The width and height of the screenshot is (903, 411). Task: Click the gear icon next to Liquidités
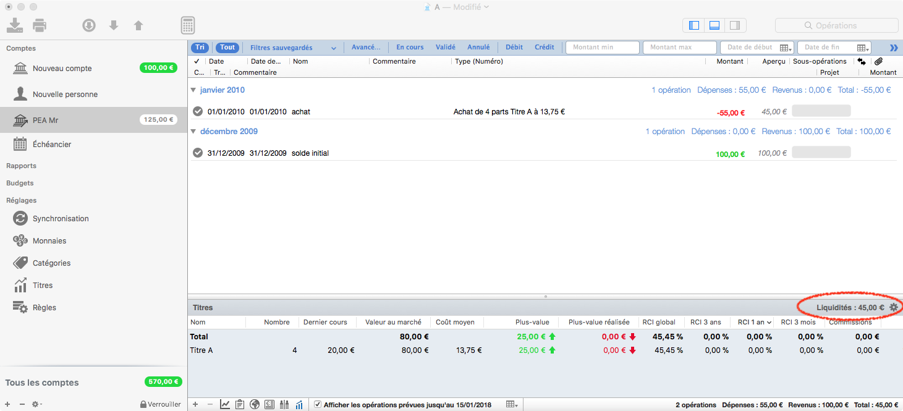pyautogui.click(x=893, y=307)
